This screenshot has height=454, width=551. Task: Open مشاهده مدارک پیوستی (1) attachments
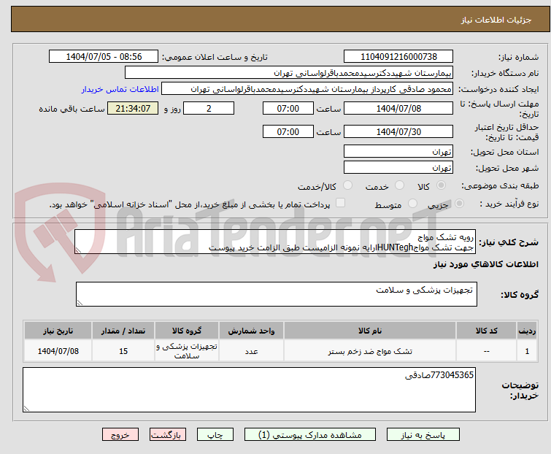tap(310, 435)
